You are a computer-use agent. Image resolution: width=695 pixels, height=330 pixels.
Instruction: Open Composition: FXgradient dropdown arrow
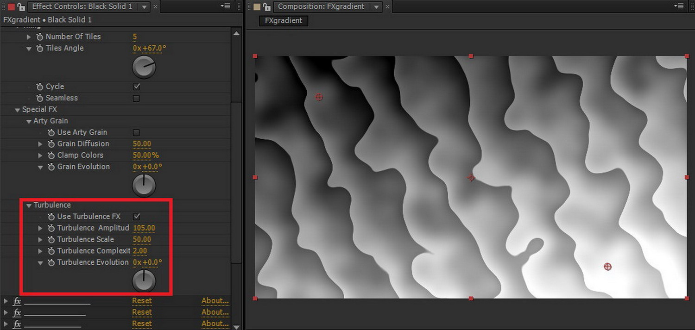pyautogui.click(x=377, y=6)
